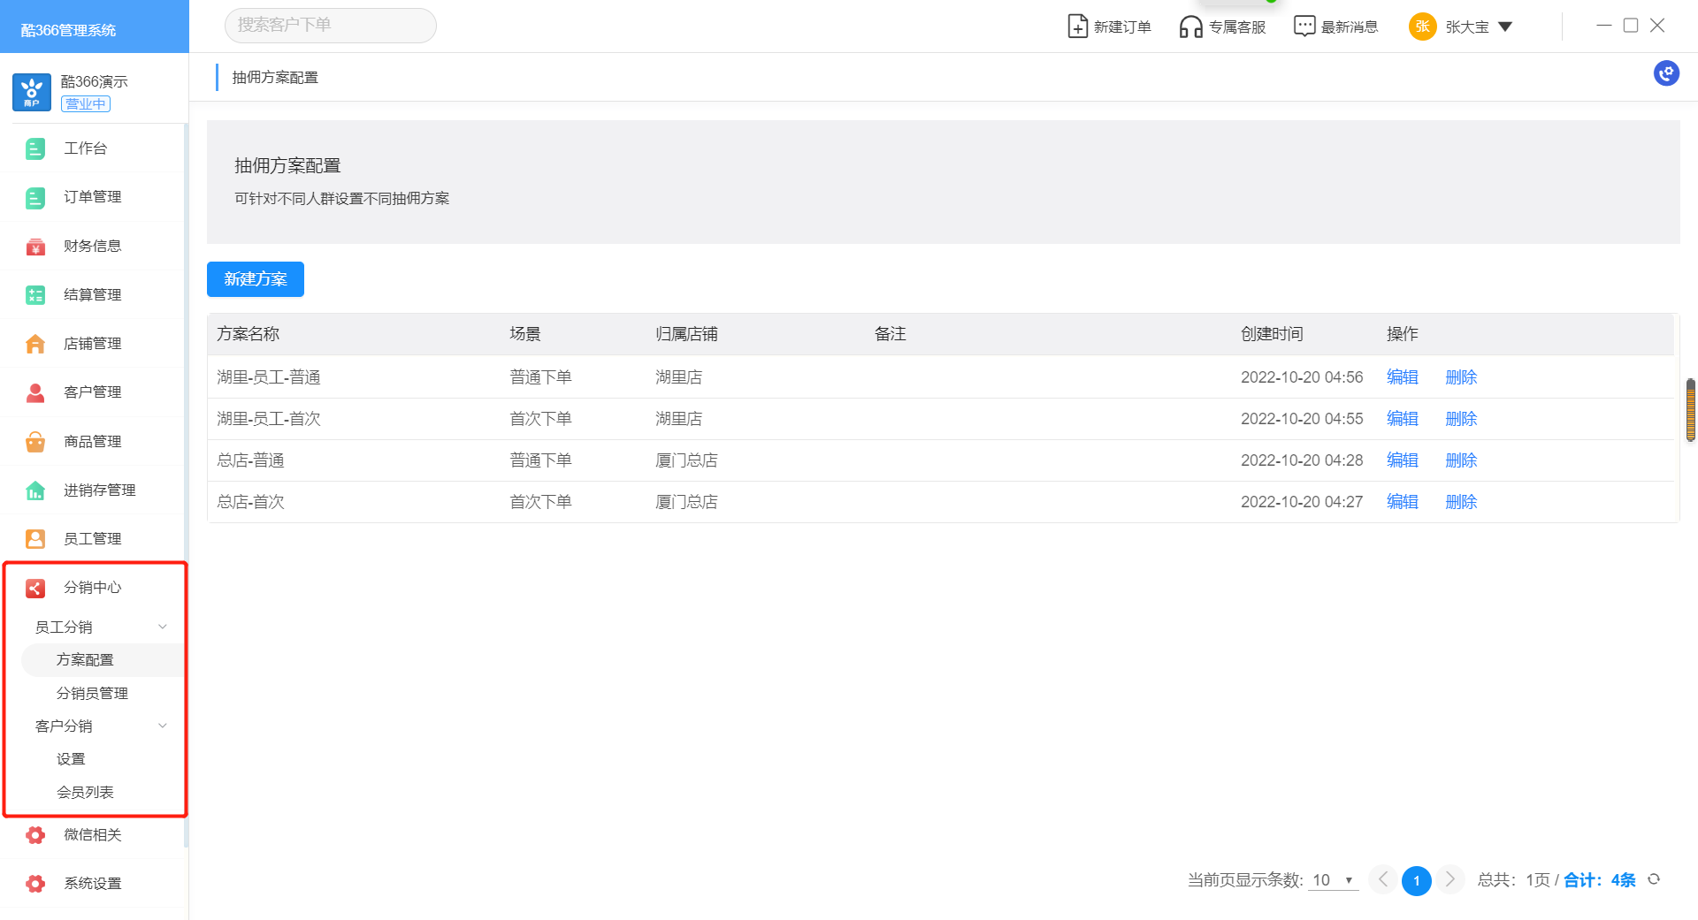Click the Product Management (商品管理) basket icon
The image size is (1698, 920).
(35, 442)
